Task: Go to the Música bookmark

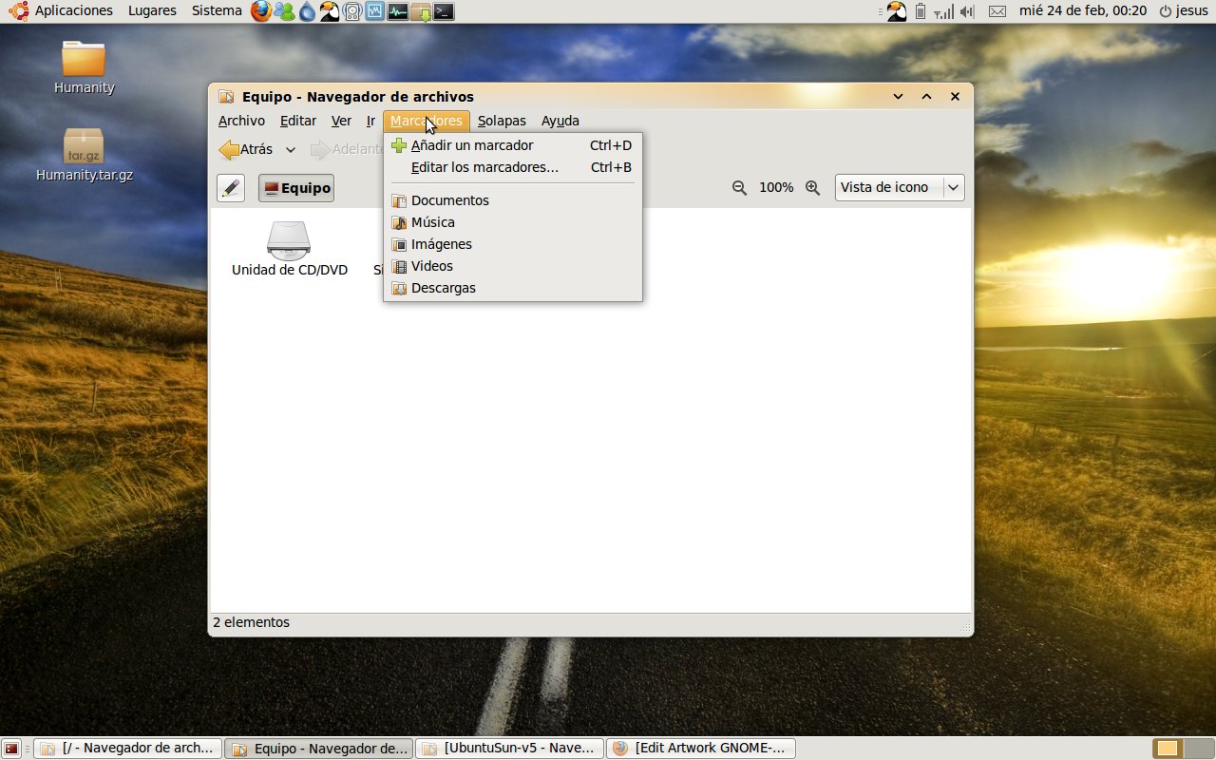Action: (x=513, y=222)
